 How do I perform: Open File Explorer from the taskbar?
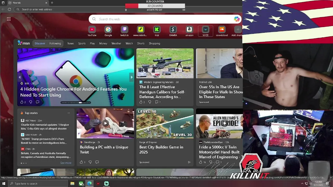[x=73, y=184]
